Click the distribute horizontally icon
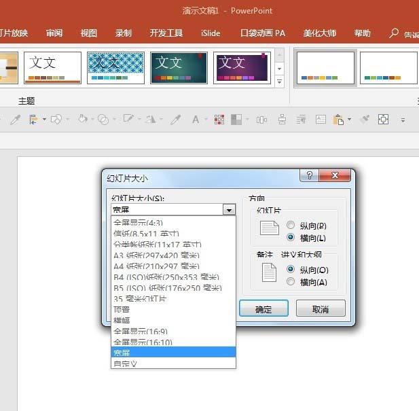Image resolution: width=419 pixels, height=411 pixels. (261, 120)
